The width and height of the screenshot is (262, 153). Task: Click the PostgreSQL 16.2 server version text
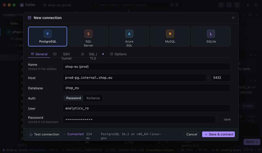(131, 136)
